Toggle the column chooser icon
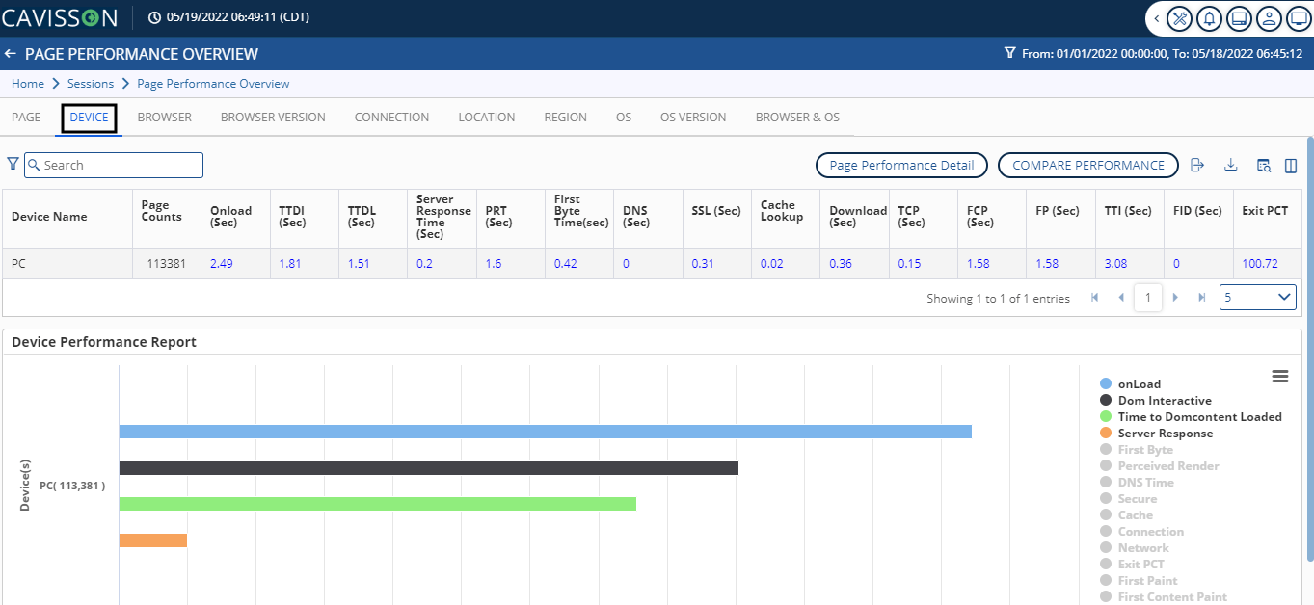 (x=1291, y=165)
